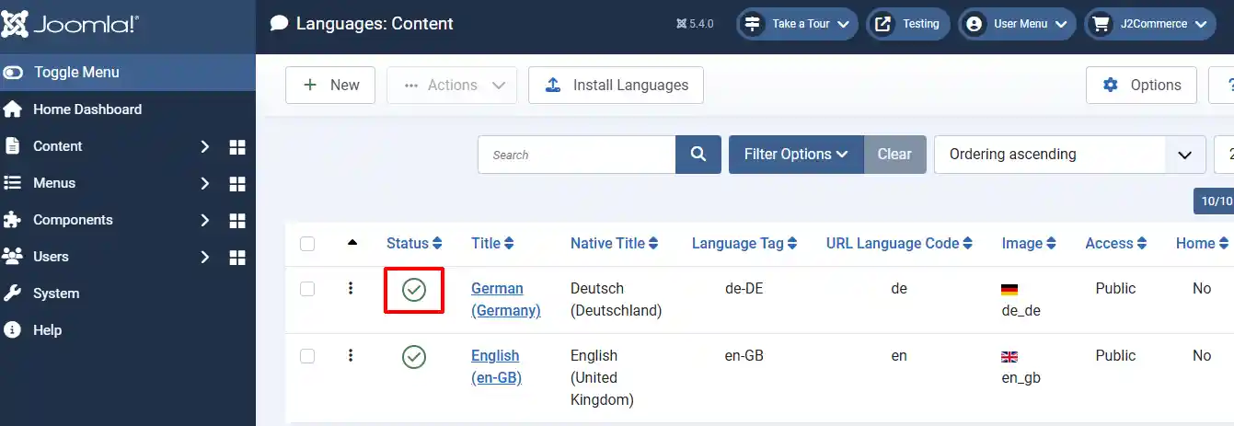The width and height of the screenshot is (1234, 426).
Task: Open the Take a Tour dropdown
Action: click(x=797, y=24)
